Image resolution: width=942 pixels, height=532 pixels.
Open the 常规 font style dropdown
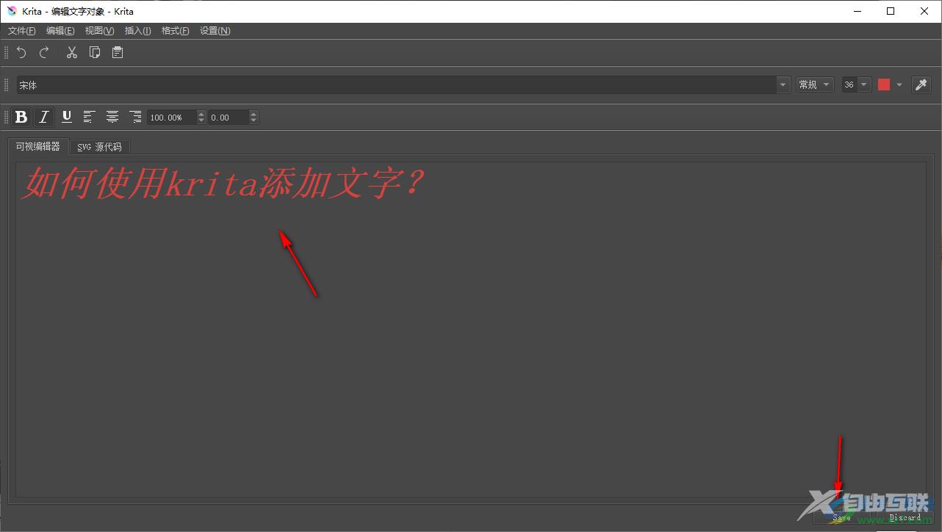tap(815, 85)
